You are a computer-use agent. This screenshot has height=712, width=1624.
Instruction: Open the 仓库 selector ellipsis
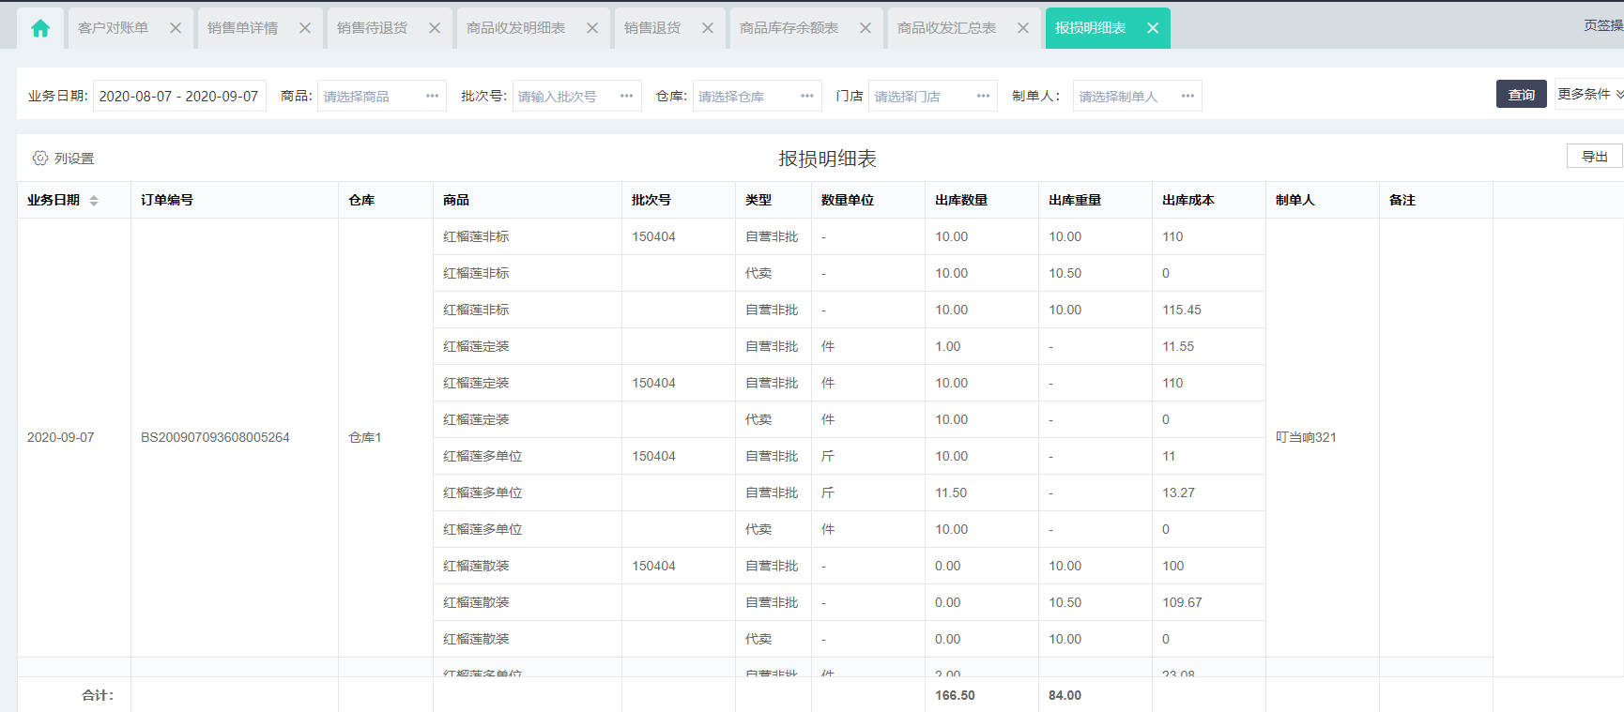807,97
